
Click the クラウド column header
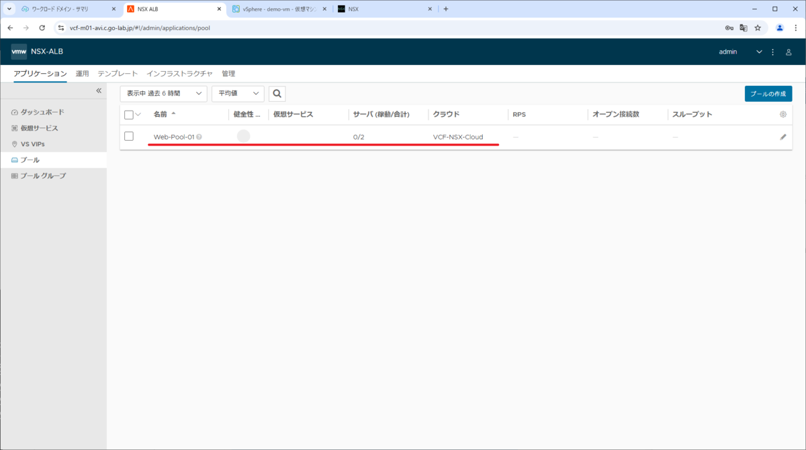[x=447, y=115]
